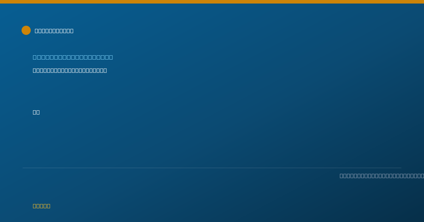This screenshot has height=222, width=424.
Task: Click the white subtitle line under heading
Action: point(70,70)
